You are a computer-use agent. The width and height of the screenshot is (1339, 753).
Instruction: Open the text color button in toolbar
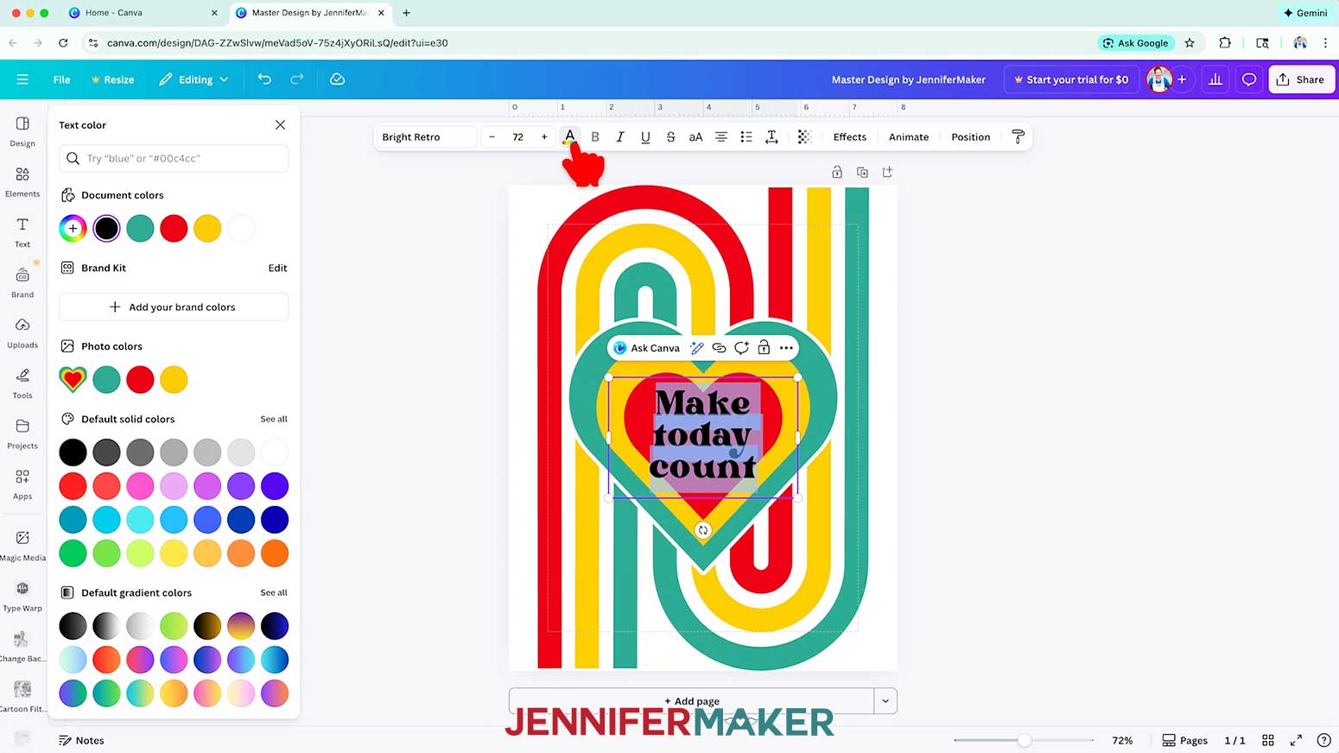click(570, 137)
